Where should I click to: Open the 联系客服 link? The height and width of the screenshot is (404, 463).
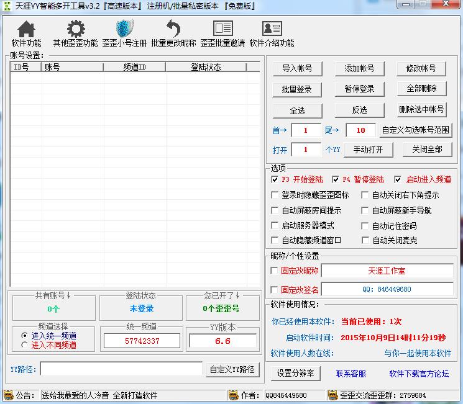click(351, 374)
